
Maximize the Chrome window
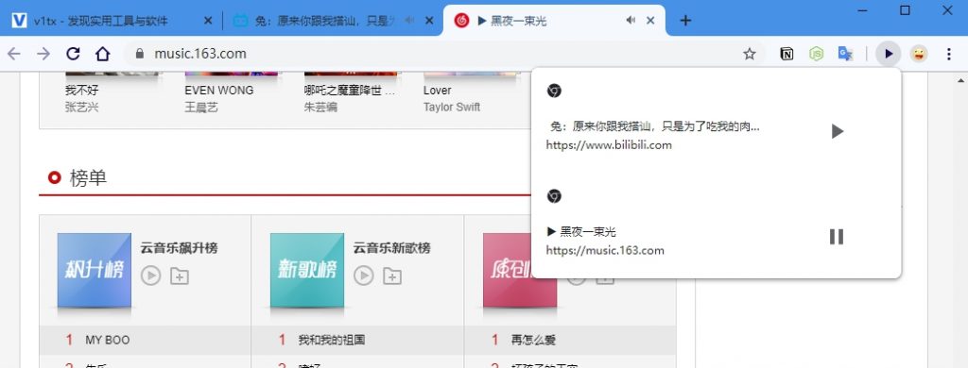tap(905, 9)
